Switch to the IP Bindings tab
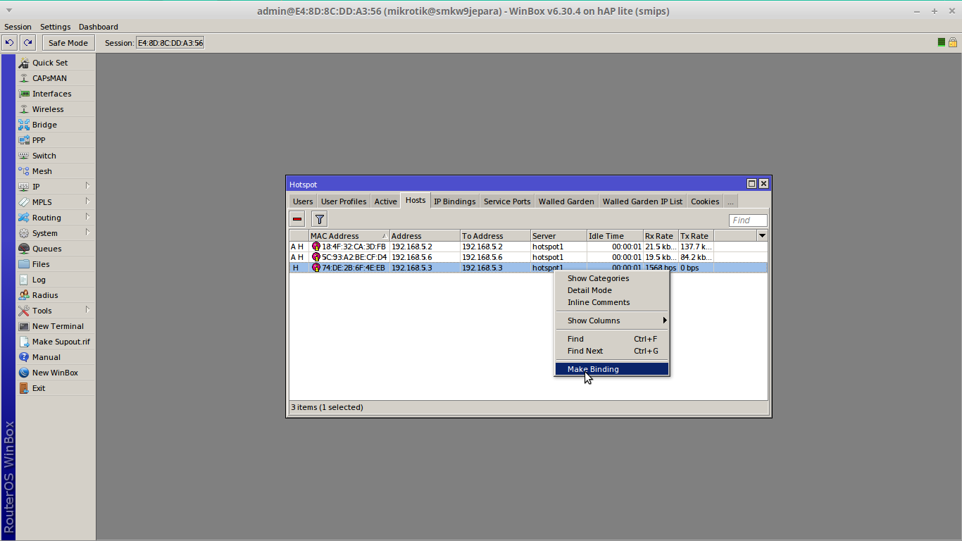Image resolution: width=962 pixels, height=541 pixels. [x=455, y=201]
